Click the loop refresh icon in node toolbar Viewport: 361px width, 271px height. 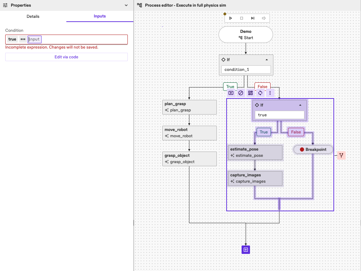pos(260,93)
